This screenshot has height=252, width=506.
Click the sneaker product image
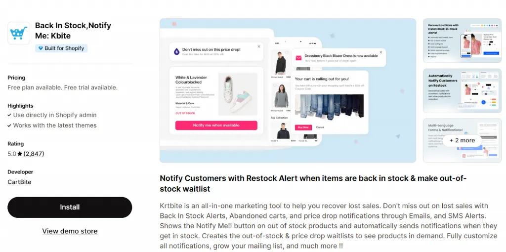(238, 94)
